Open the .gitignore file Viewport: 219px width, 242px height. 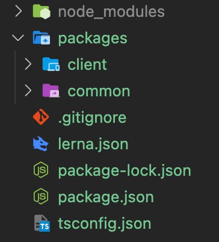92,118
